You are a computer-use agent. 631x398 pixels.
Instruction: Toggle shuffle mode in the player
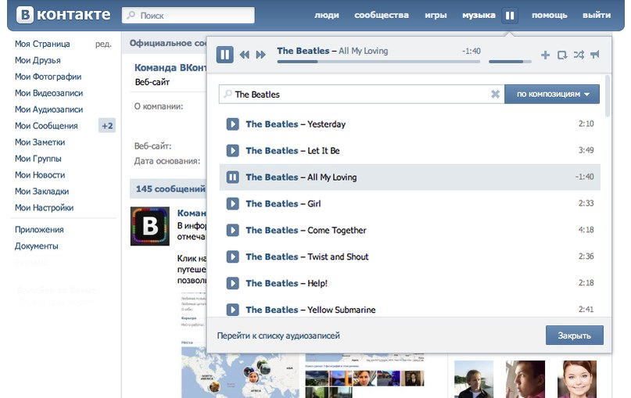579,54
